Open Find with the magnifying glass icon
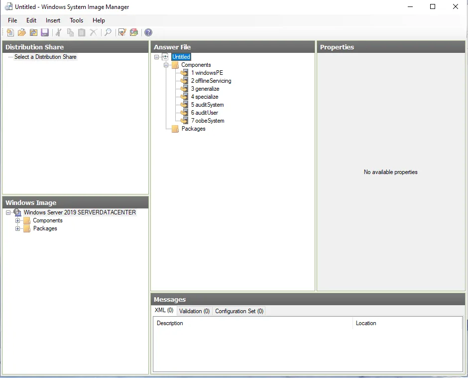 pyautogui.click(x=108, y=32)
